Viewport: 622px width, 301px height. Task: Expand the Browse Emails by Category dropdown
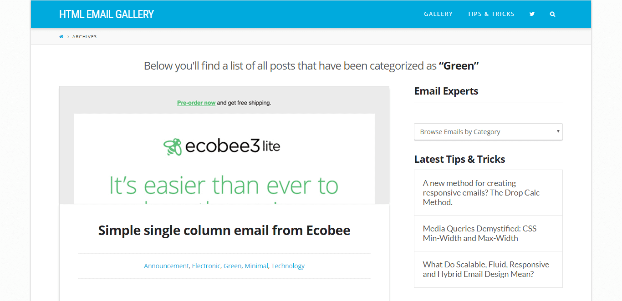(488, 132)
